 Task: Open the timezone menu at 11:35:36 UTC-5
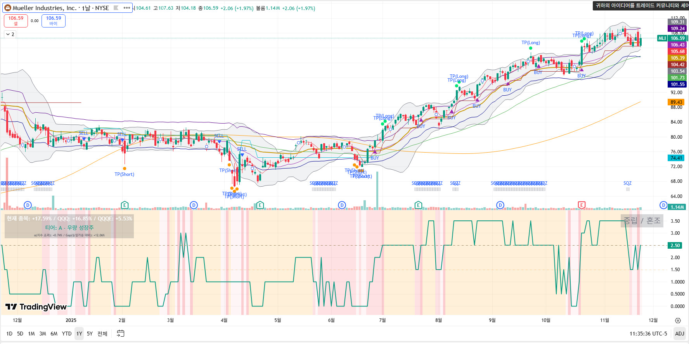point(648,334)
